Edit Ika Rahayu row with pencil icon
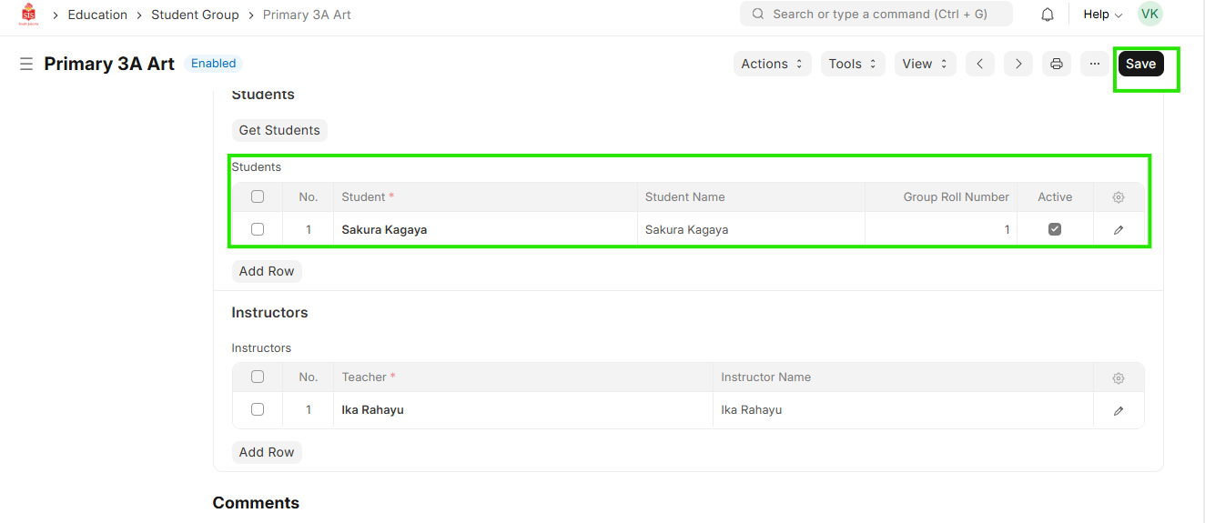Screen dimensions: 1205x523 pos(1119,410)
